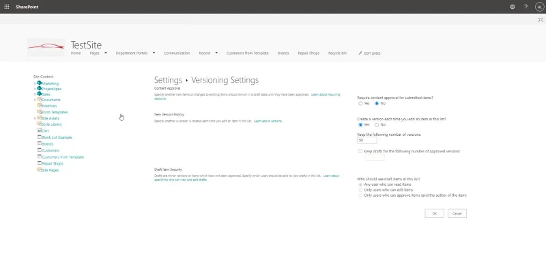The width and height of the screenshot is (546, 259).
Task: Choose Any user who can read items
Action: (x=360, y=185)
